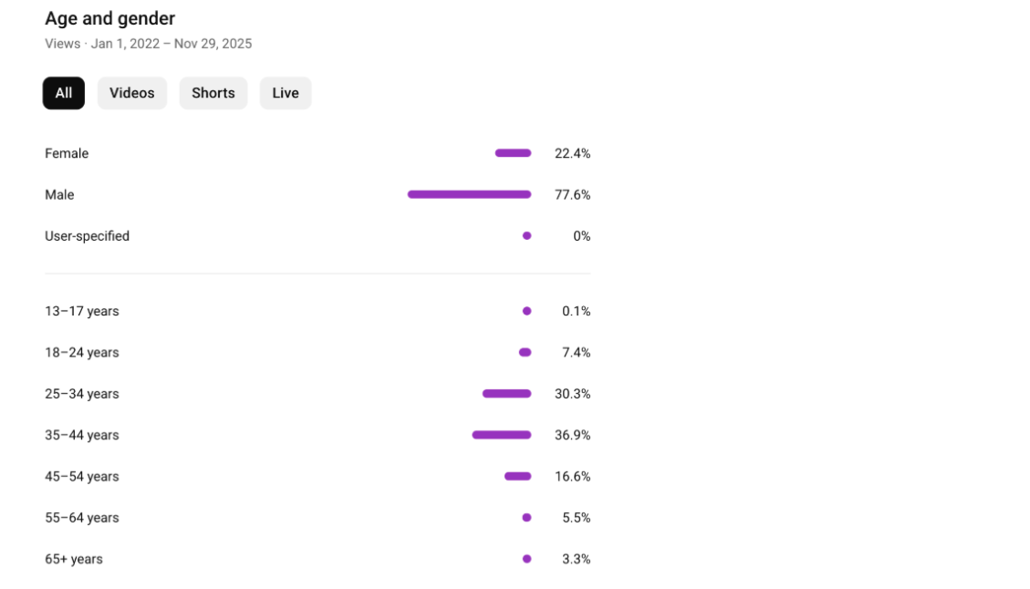Viewport: 1030px width, 589px height.
Task: Click the Age and gender heading
Action: [109, 18]
